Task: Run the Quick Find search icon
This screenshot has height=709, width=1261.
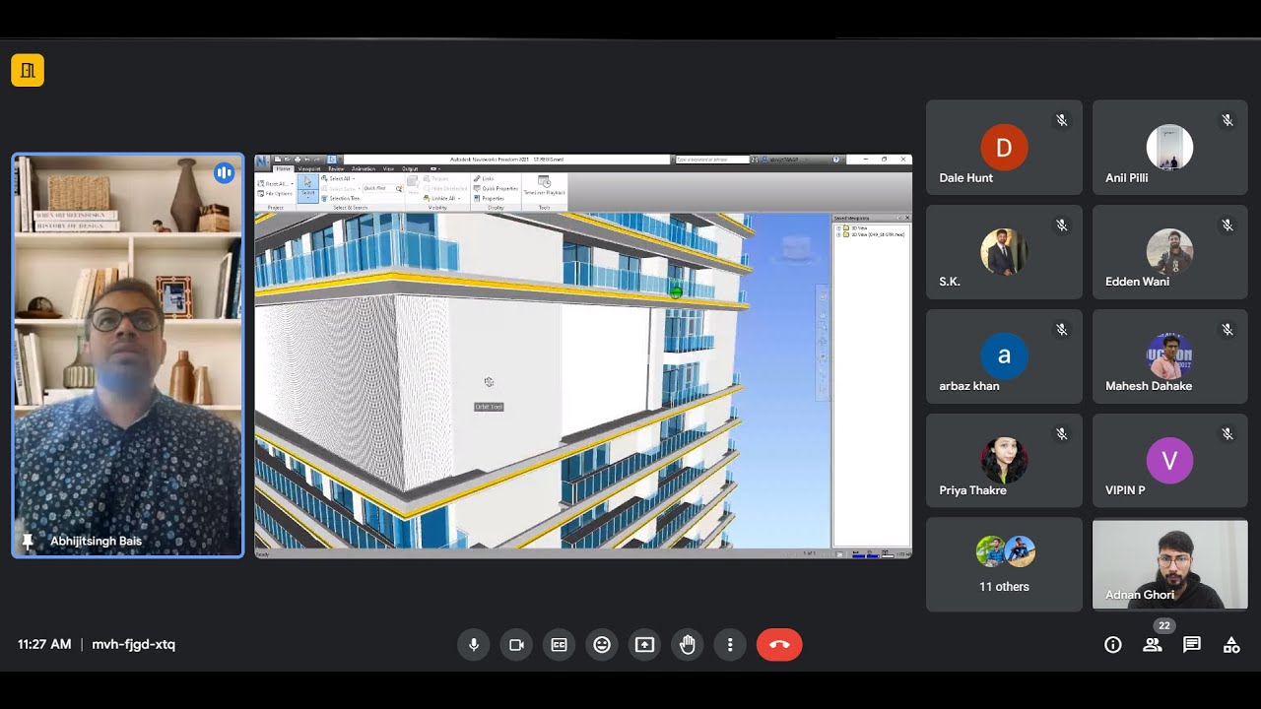Action: 400,189
